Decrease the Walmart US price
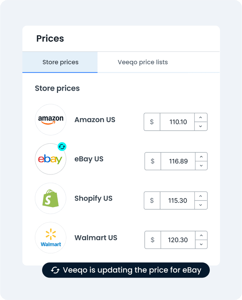This screenshot has width=242, height=300. coord(201,244)
